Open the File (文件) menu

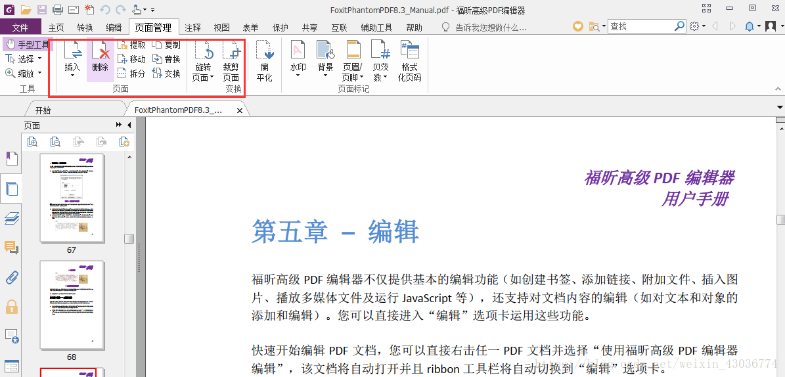[x=20, y=27]
